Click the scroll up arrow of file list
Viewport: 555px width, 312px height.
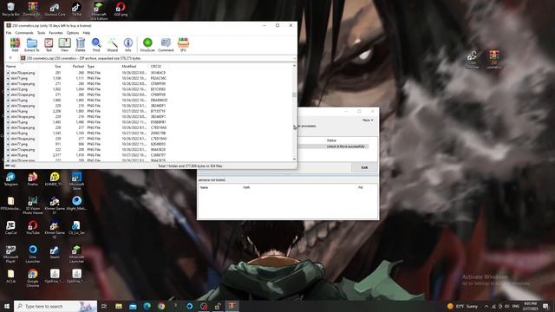pos(294,66)
